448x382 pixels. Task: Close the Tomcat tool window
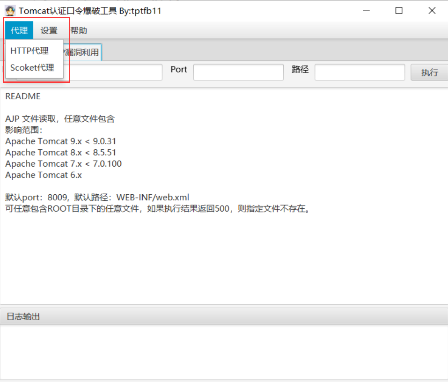point(432,11)
